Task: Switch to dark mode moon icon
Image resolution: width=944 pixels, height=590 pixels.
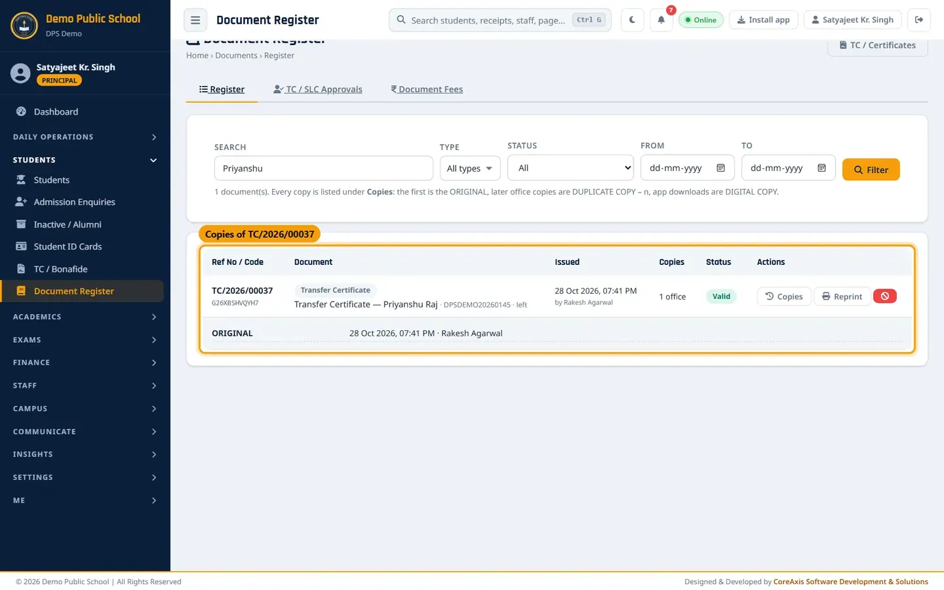Action: [632, 20]
